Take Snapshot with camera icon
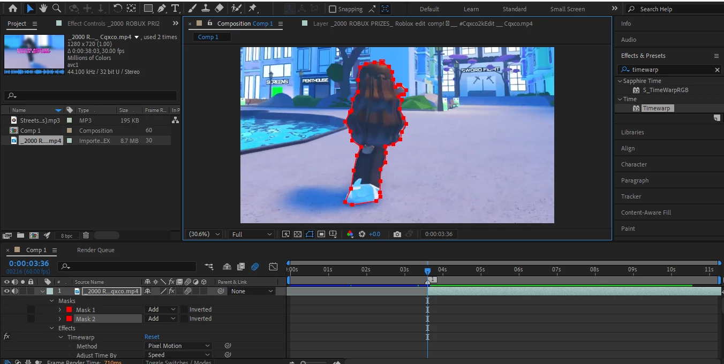724x364 pixels. pos(397,234)
